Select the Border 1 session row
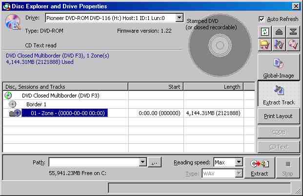The height and width of the screenshot is (196, 303). tap(36, 104)
